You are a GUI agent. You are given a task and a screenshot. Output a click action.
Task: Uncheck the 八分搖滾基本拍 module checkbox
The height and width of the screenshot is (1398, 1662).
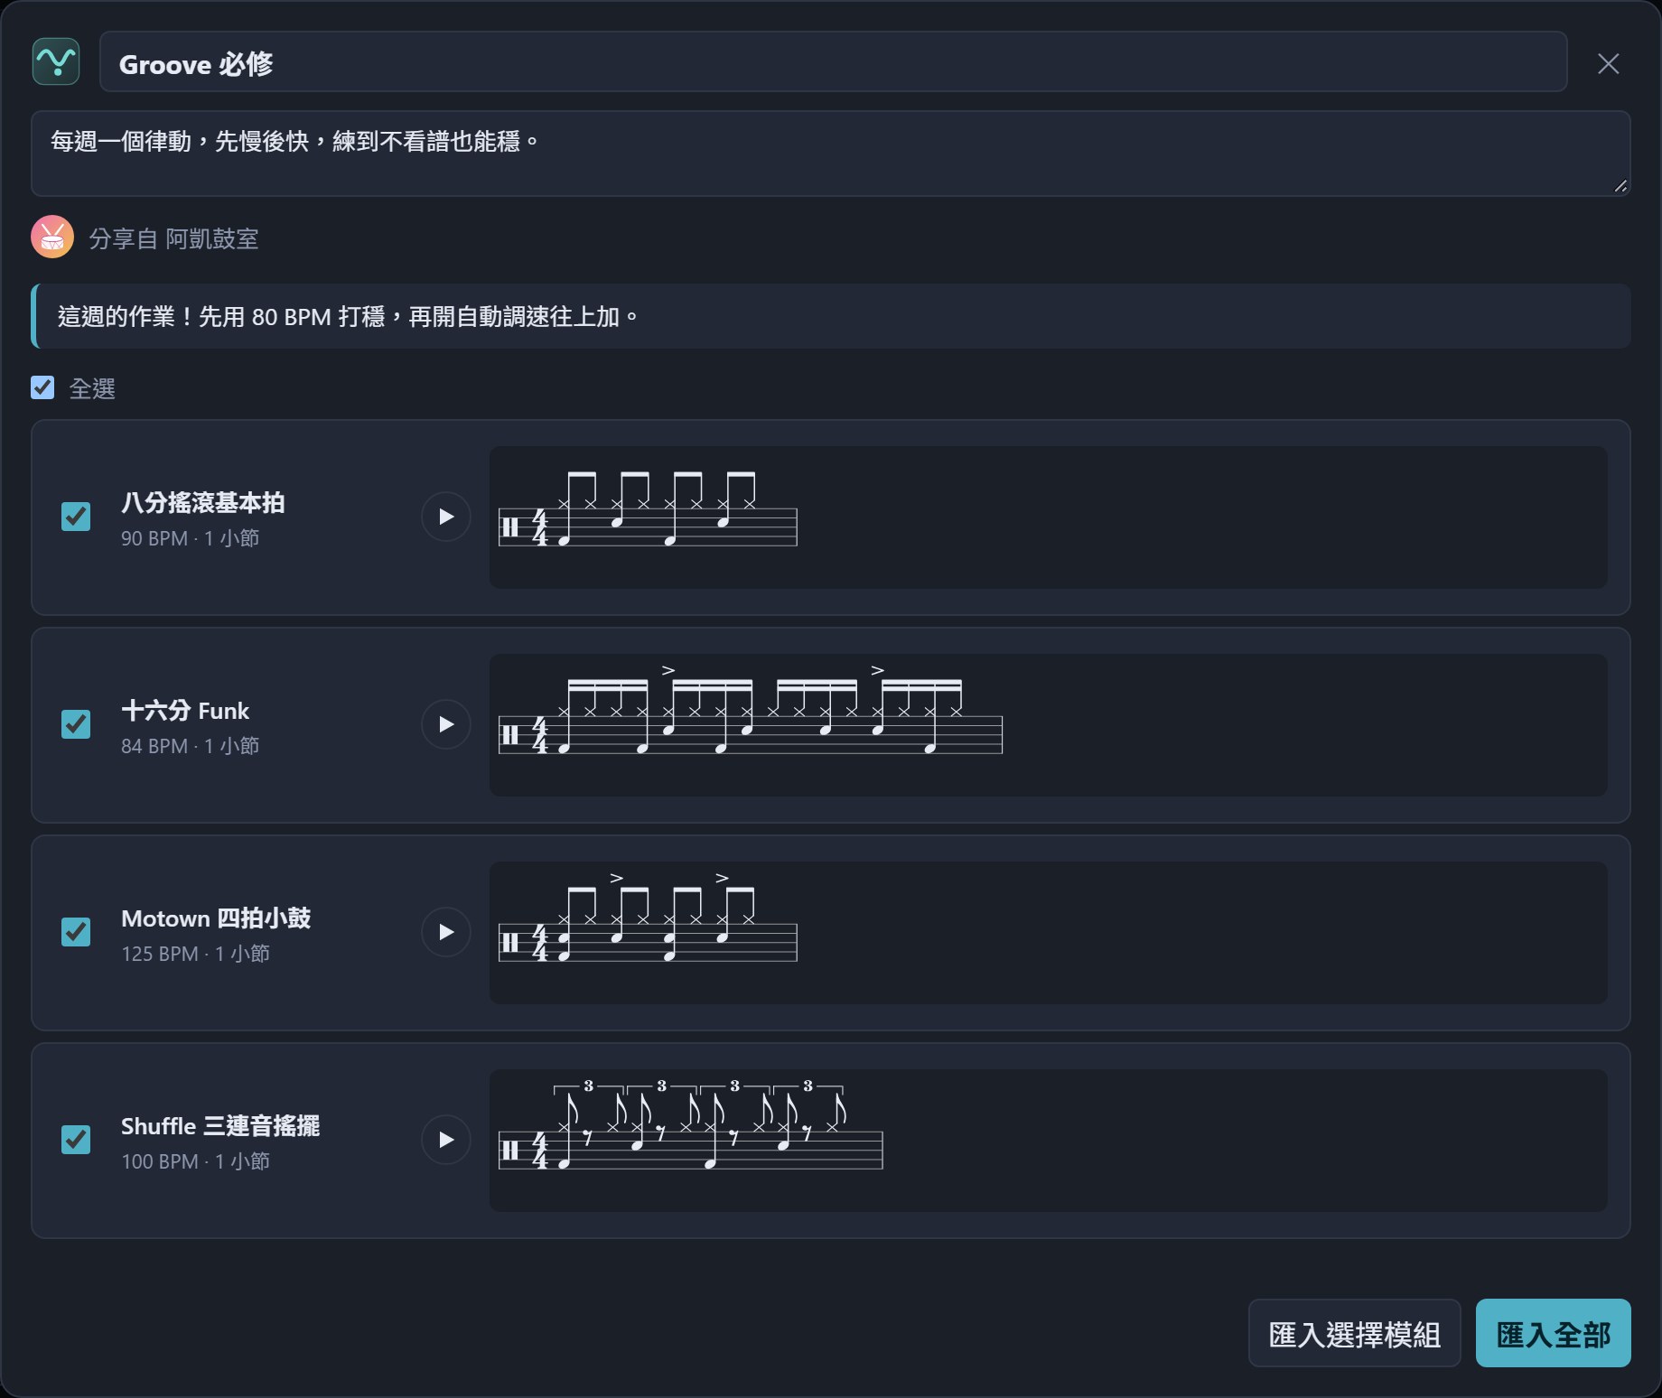point(76,517)
